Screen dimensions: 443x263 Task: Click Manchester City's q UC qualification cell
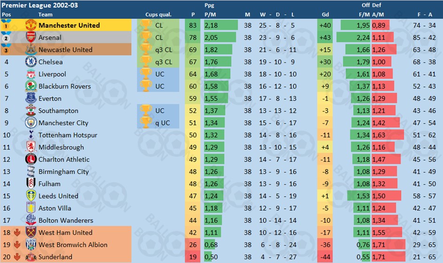click(x=158, y=123)
